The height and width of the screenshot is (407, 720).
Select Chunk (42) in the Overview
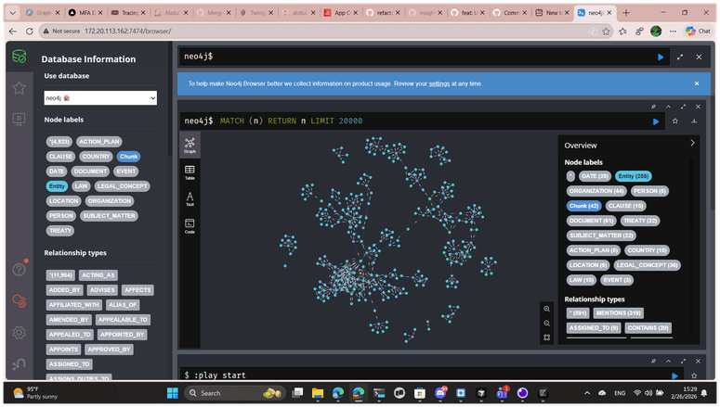[583, 206]
